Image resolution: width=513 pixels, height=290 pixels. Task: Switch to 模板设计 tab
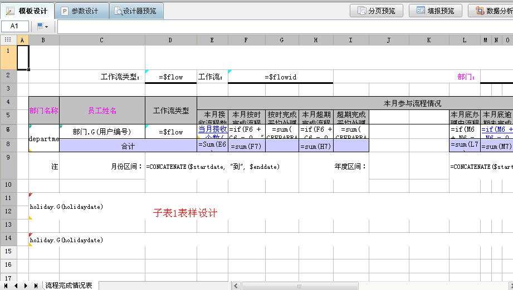click(x=27, y=11)
